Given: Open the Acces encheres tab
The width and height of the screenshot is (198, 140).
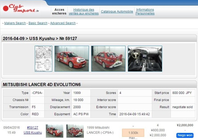Looking at the screenshot, I should click(59, 12).
